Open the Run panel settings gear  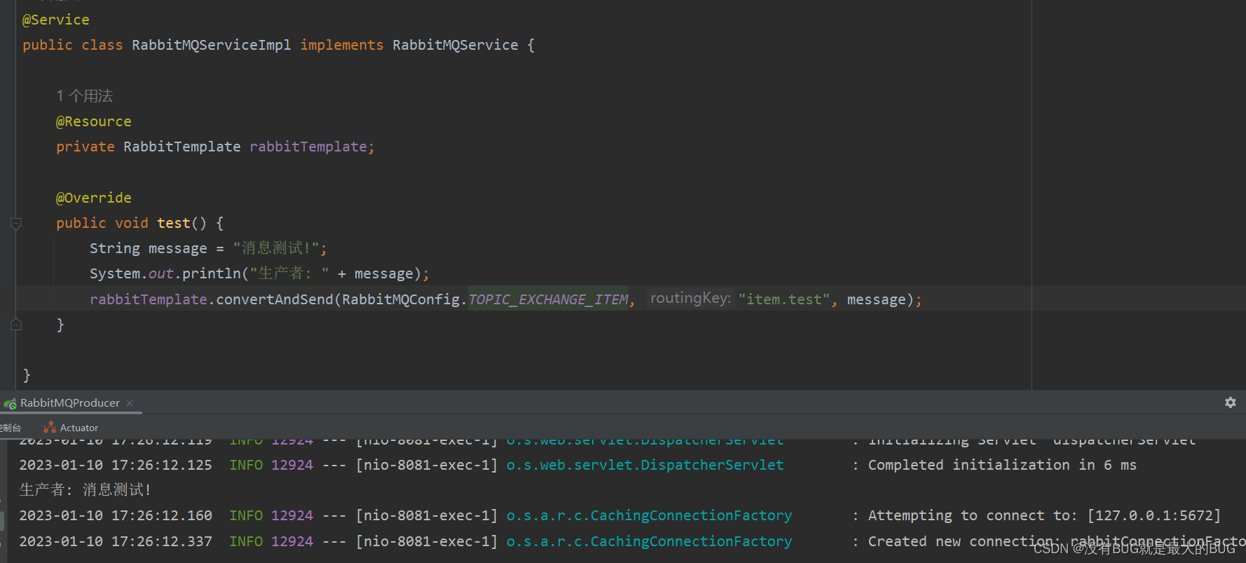click(1230, 402)
